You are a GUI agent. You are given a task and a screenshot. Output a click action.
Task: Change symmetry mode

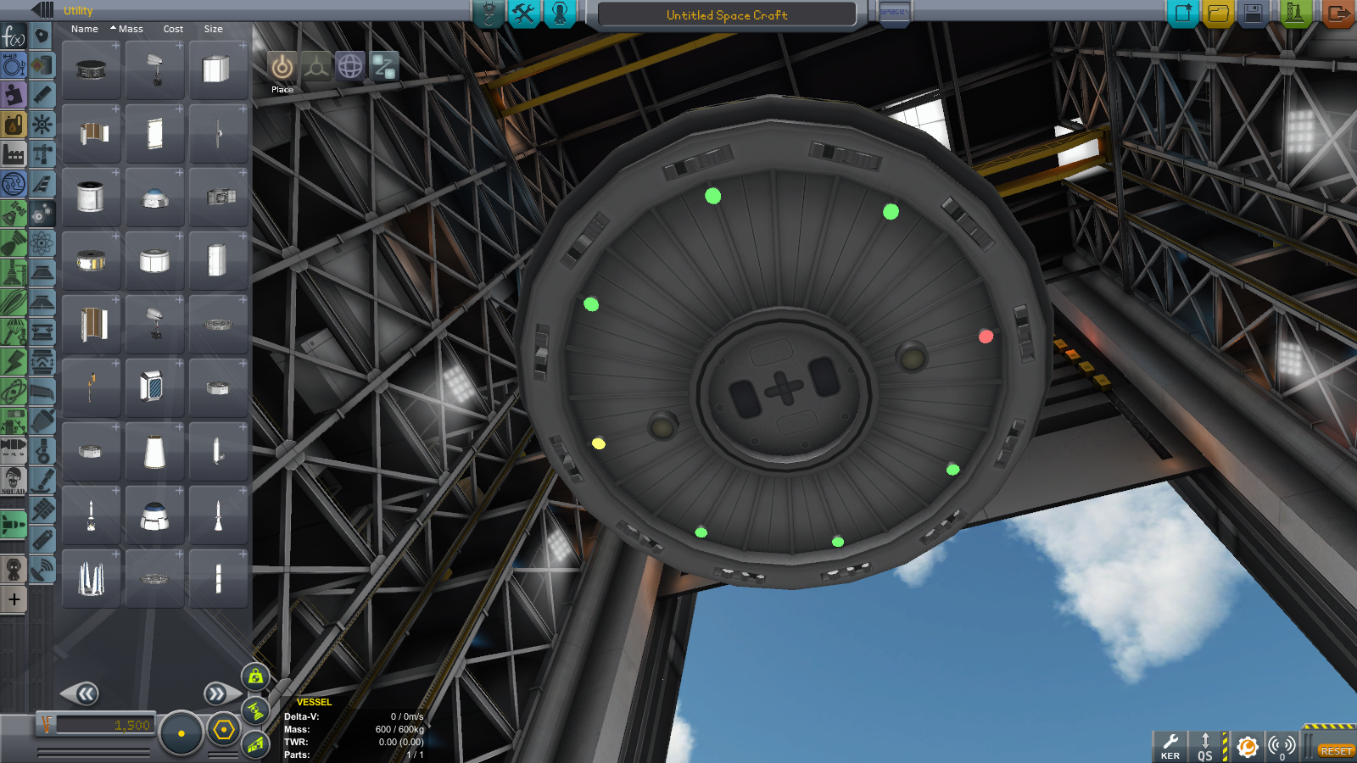point(181,733)
